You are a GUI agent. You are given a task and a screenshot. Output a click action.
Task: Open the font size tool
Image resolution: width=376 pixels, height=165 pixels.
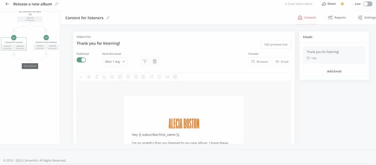point(151,77)
